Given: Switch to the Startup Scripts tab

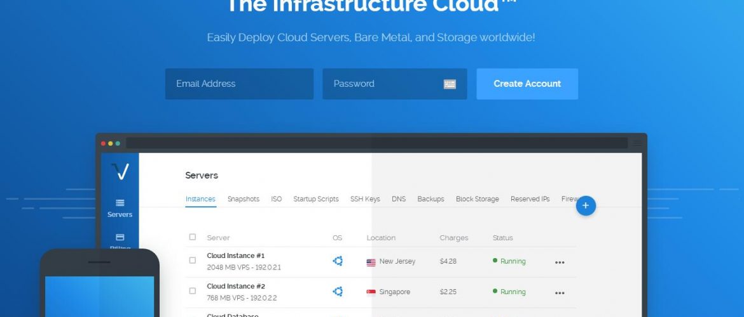Looking at the screenshot, I should pyautogui.click(x=316, y=199).
